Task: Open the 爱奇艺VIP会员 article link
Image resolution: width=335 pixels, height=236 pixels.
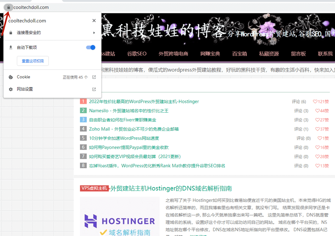Action: click(x=135, y=156)
